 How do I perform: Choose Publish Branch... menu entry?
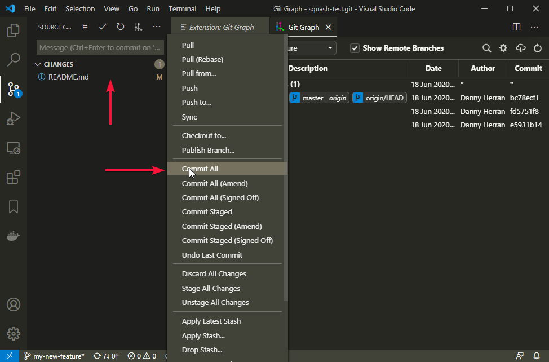[x=227, y=150]
